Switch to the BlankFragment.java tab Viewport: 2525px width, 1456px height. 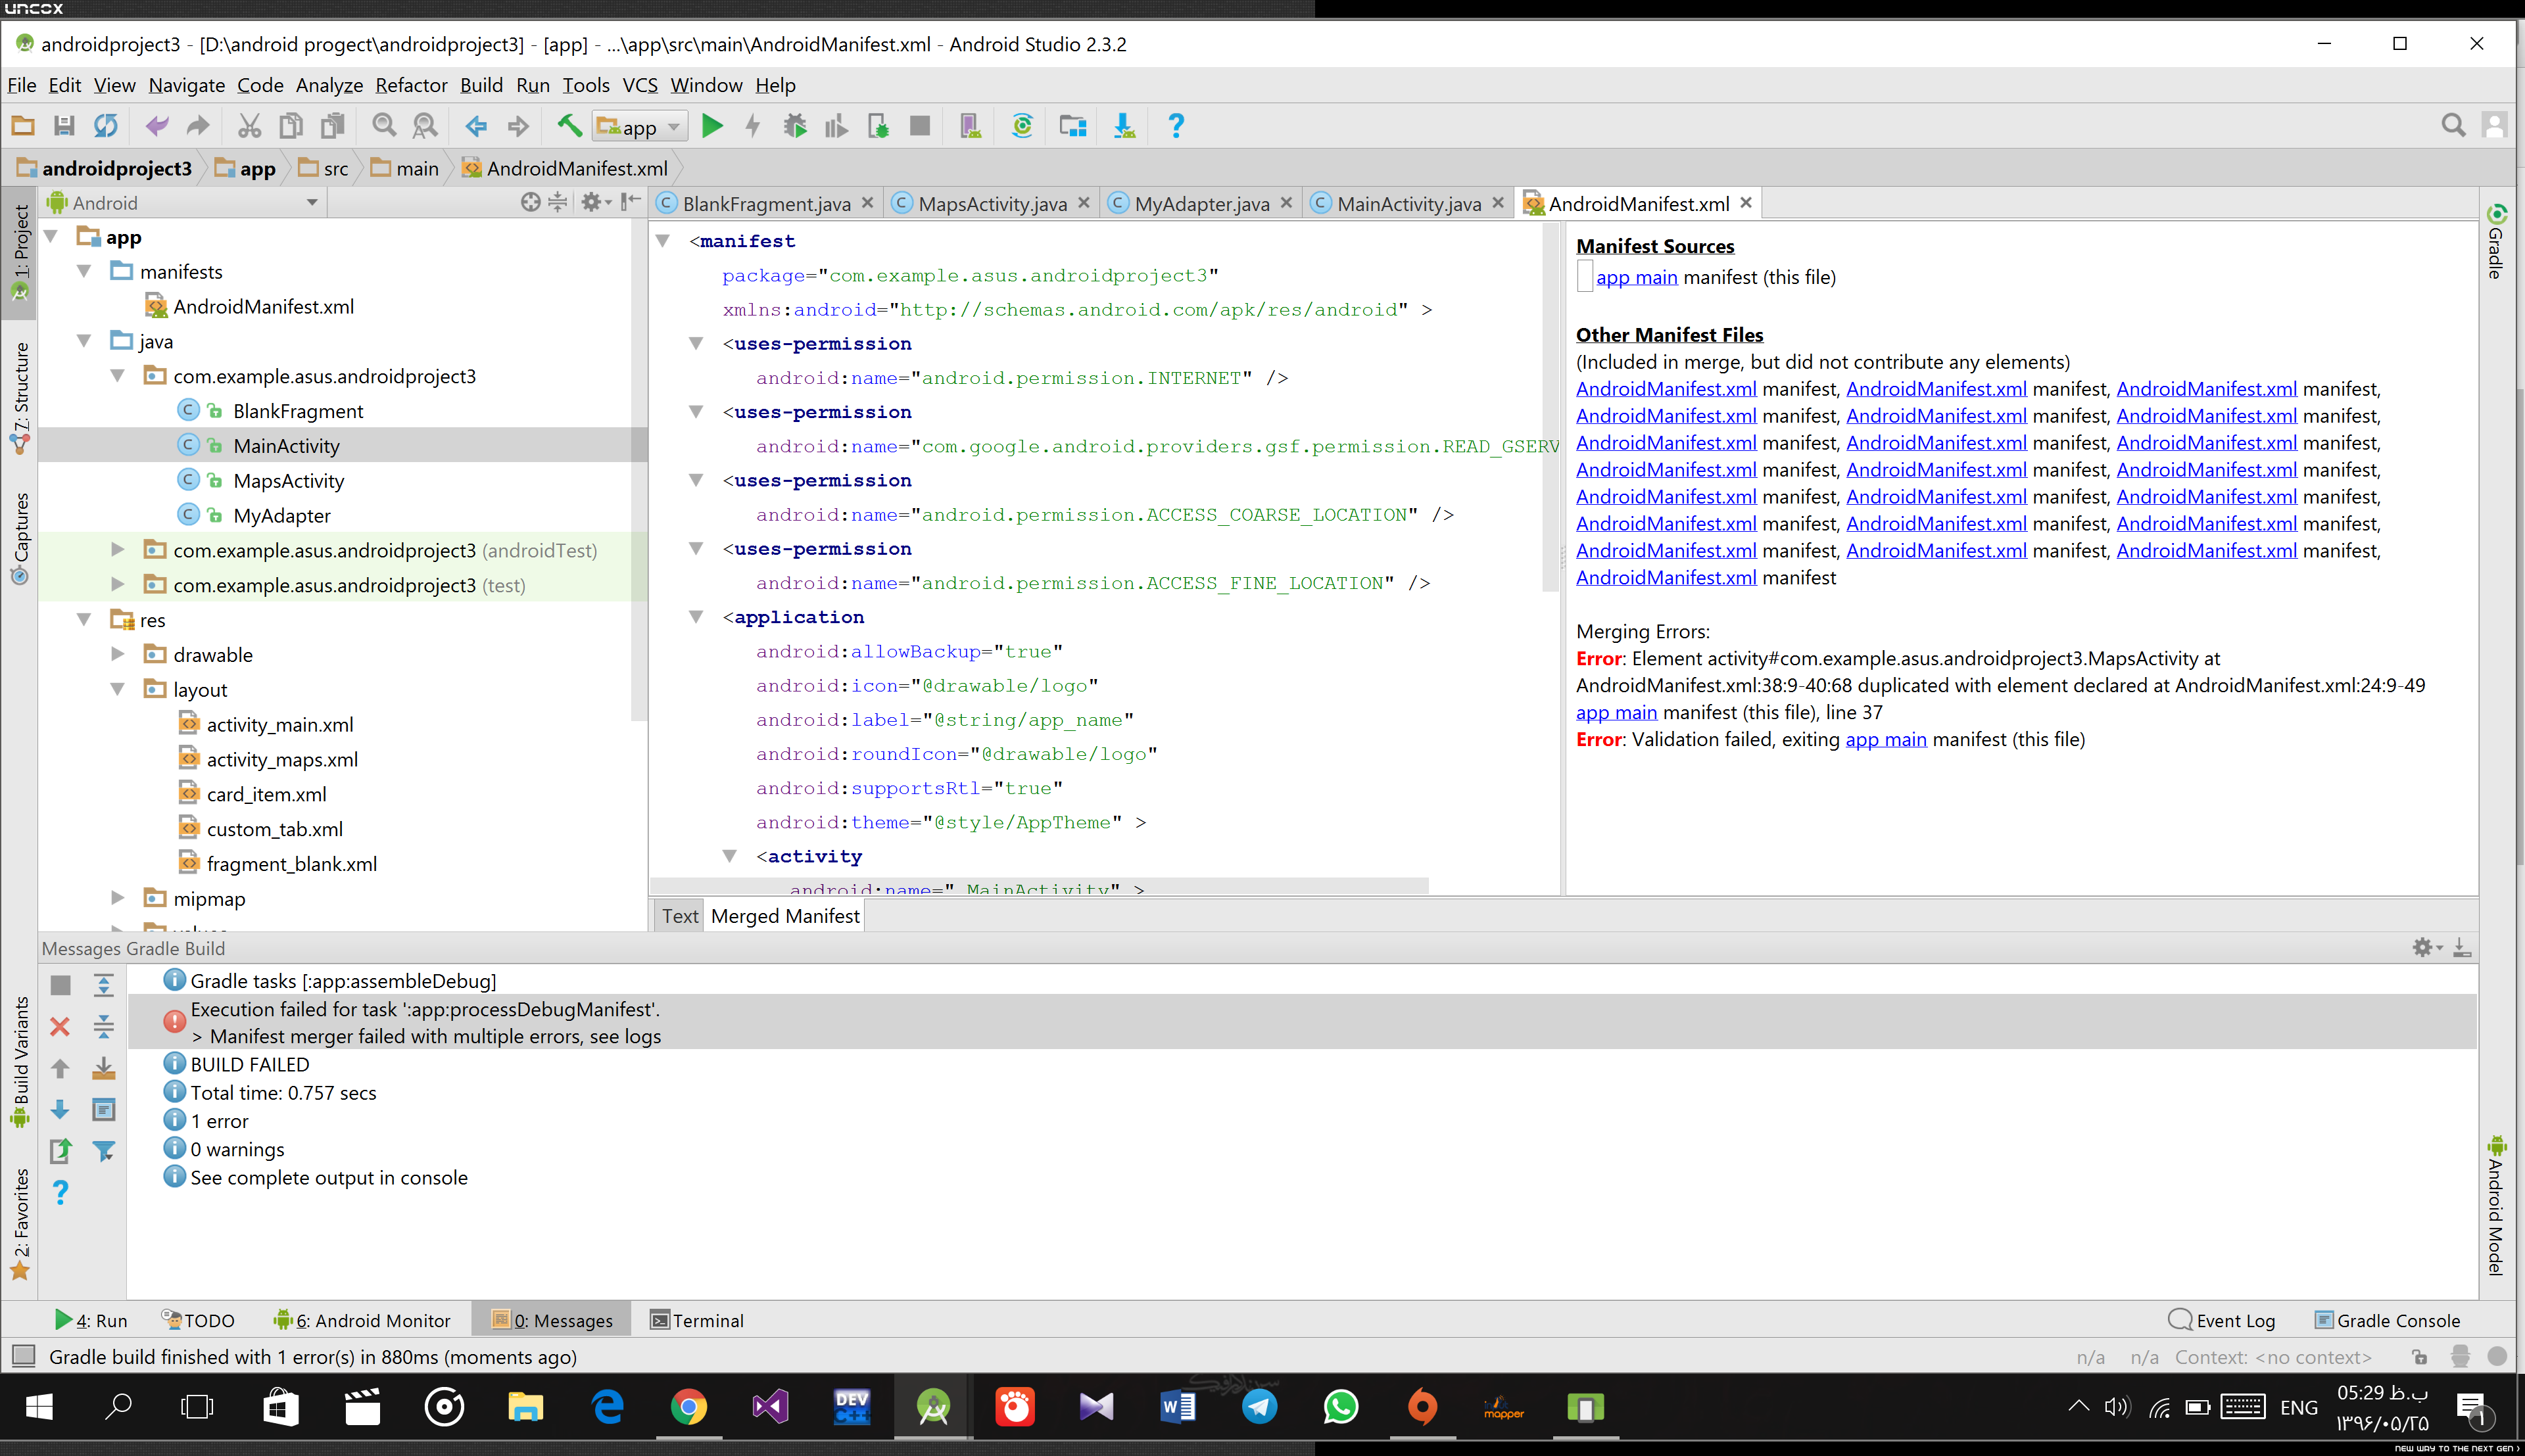(x=765, y=203)
